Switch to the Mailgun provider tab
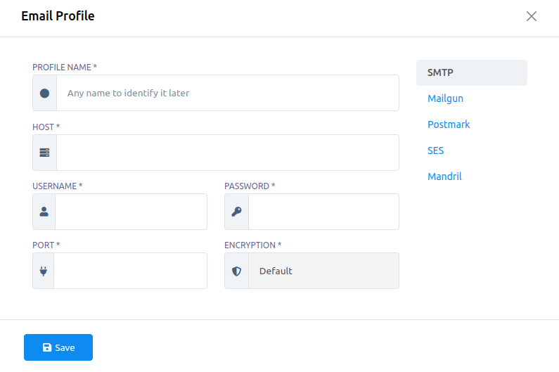Image resolution: width=559 pixels, height=372 pixels. pyautogui.click(x=445, y=98)
